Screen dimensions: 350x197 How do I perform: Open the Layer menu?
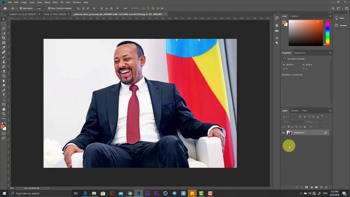(32, 2)
